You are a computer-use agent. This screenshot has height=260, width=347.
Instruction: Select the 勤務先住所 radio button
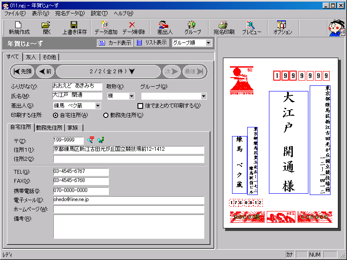point(106,115)
